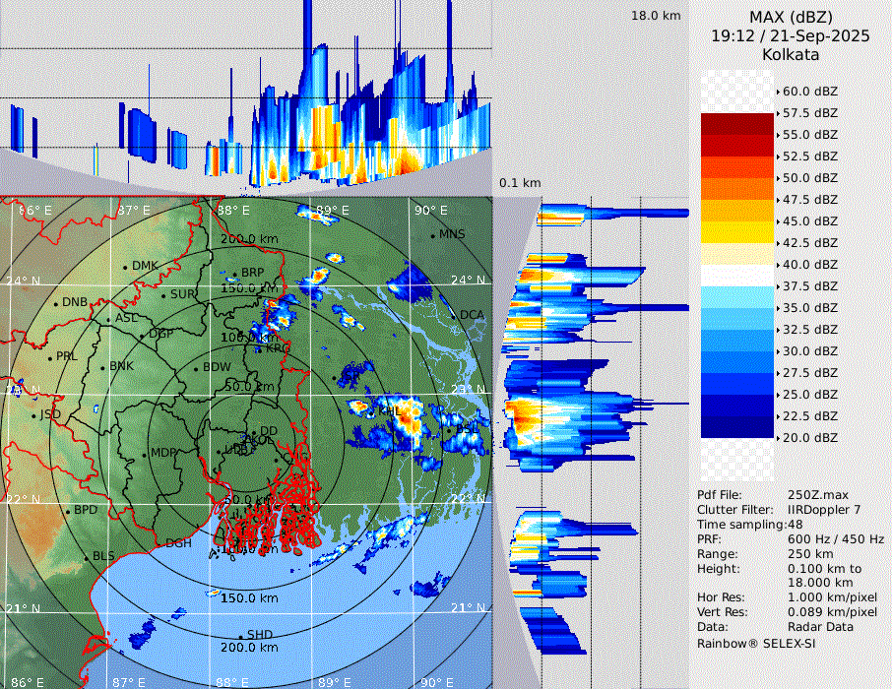Click the SHD station dot
892x689 pixels.
240,635
